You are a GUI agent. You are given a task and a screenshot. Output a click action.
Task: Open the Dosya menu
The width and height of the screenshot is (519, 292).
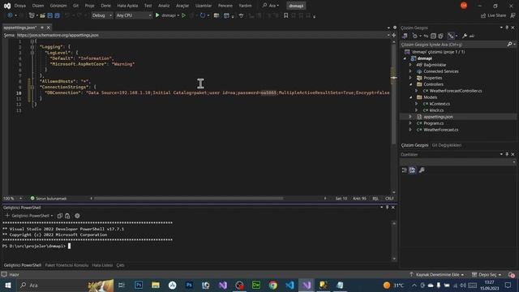click(x=20, y=6)
